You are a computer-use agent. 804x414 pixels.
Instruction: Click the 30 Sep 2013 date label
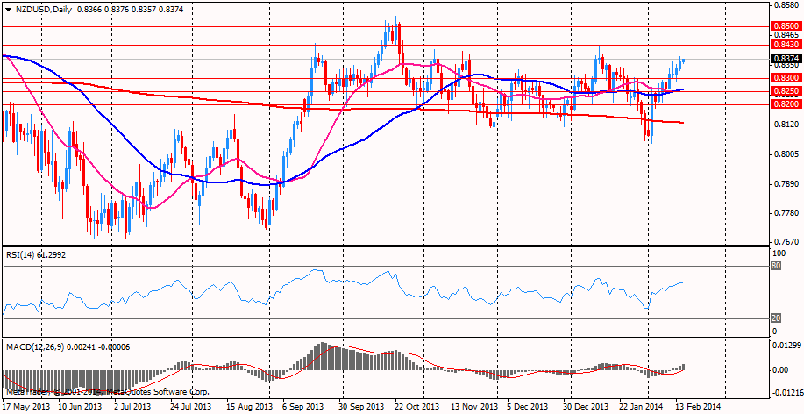point(361,407)
